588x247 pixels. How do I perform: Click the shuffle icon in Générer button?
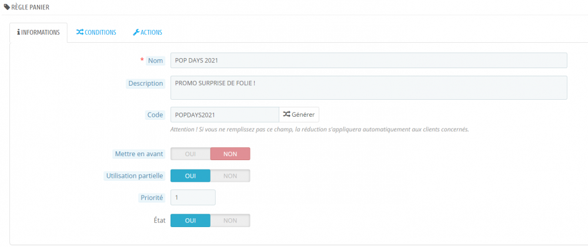point(286,114)
